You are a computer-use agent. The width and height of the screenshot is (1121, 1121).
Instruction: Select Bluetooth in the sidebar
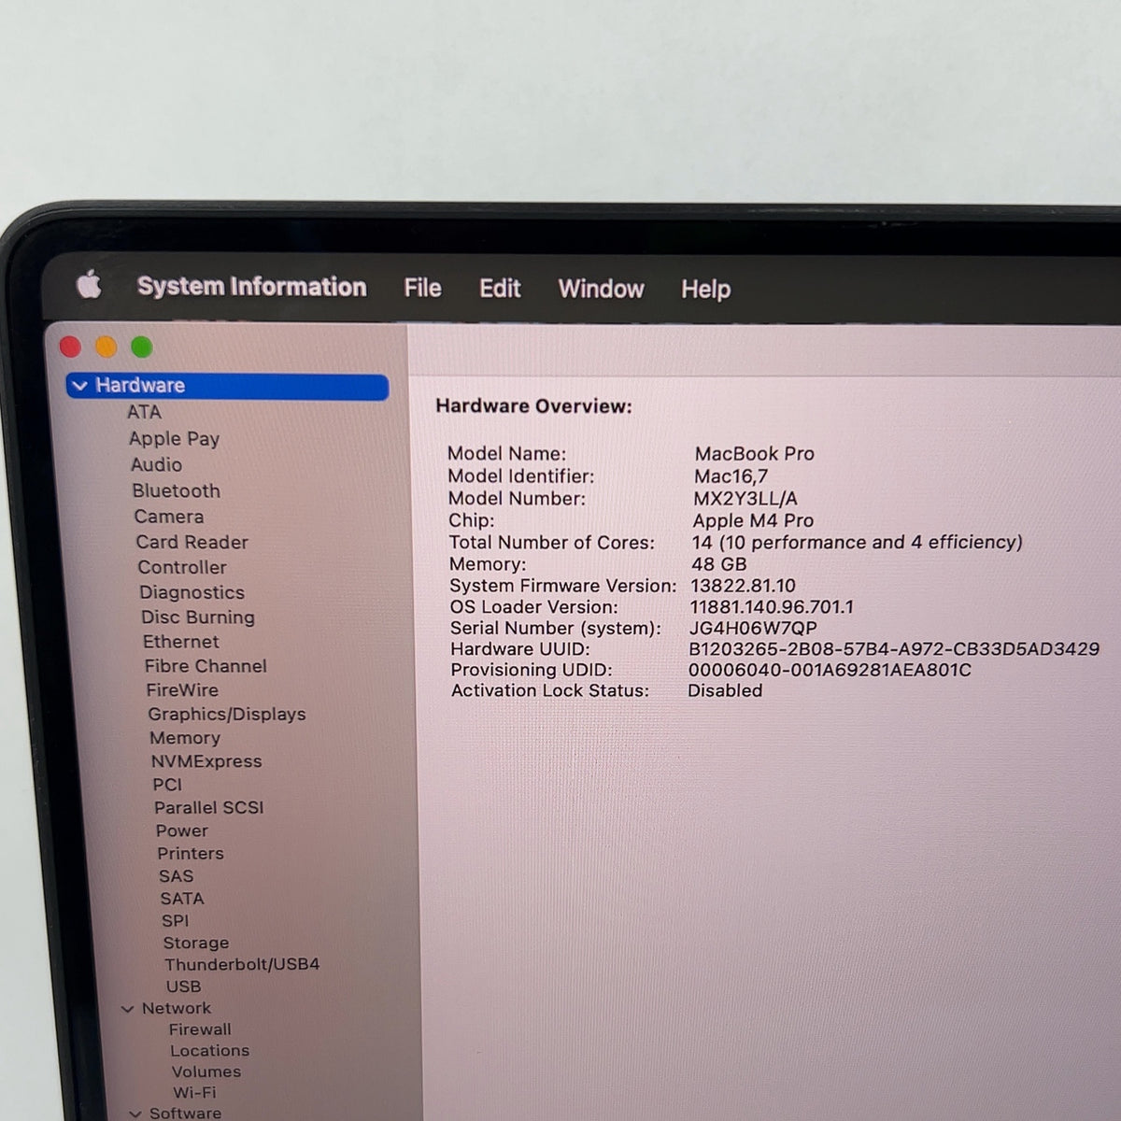click(x=176, y=490)
